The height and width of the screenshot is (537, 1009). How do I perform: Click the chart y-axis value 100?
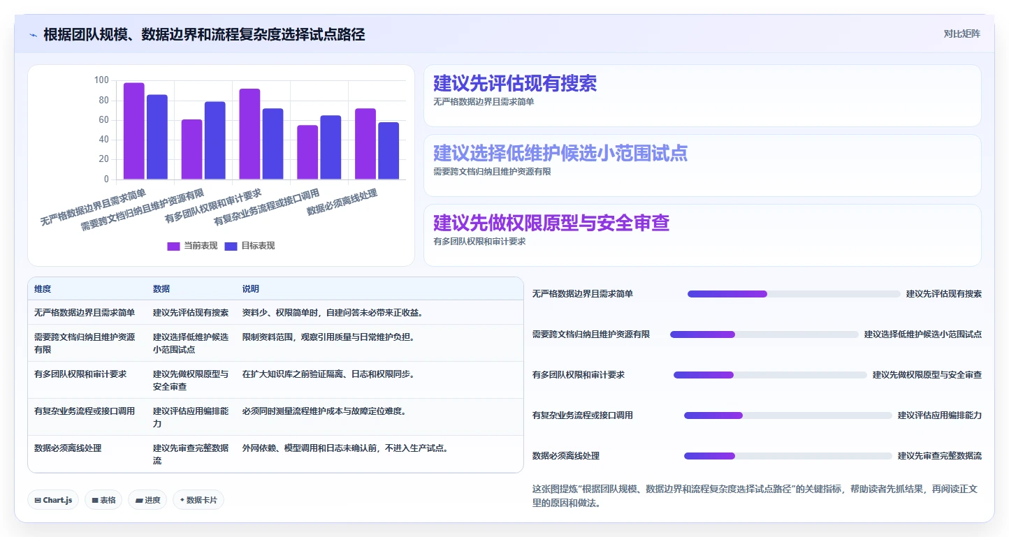click(x=101, y=80)
